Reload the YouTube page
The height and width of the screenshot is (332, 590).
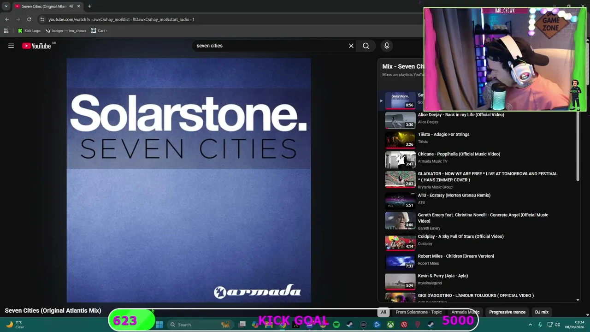29,19
